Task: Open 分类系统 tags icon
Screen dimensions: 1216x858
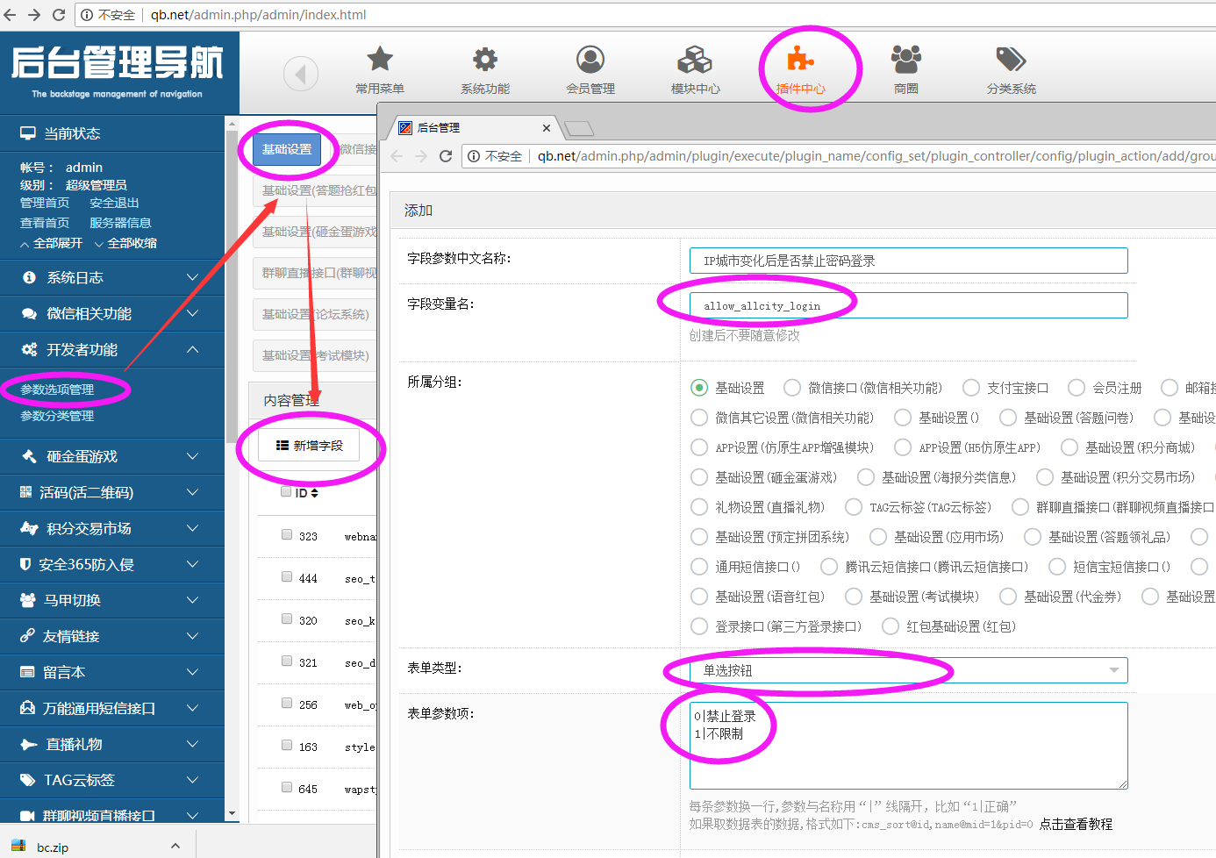Action: tap(1011, 60)
